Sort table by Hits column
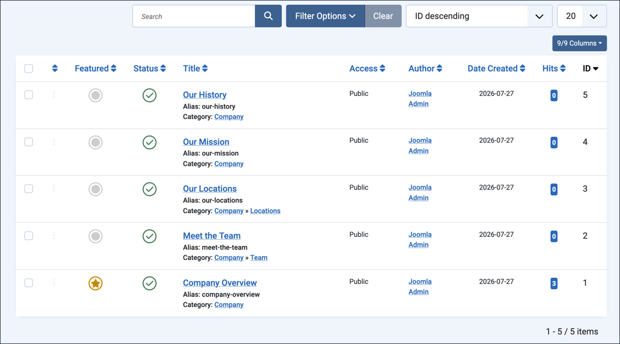620x344 pixels. (554, 68)
